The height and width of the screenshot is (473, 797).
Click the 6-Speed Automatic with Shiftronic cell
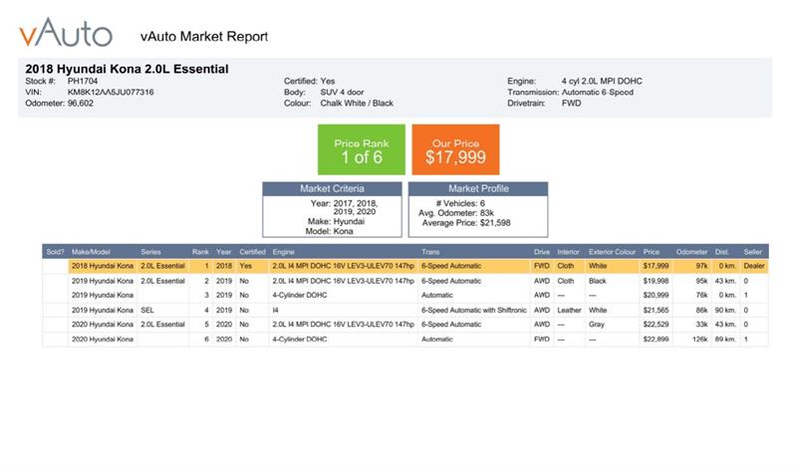coord(474,311)
